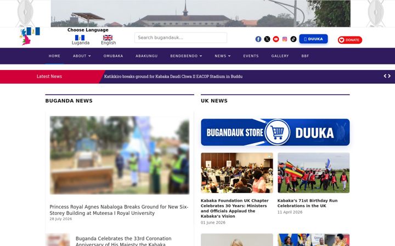Viewport: 395px width, 246px height.
Task: Open the X (Twitter) social icon
Action: pos(267,39)
